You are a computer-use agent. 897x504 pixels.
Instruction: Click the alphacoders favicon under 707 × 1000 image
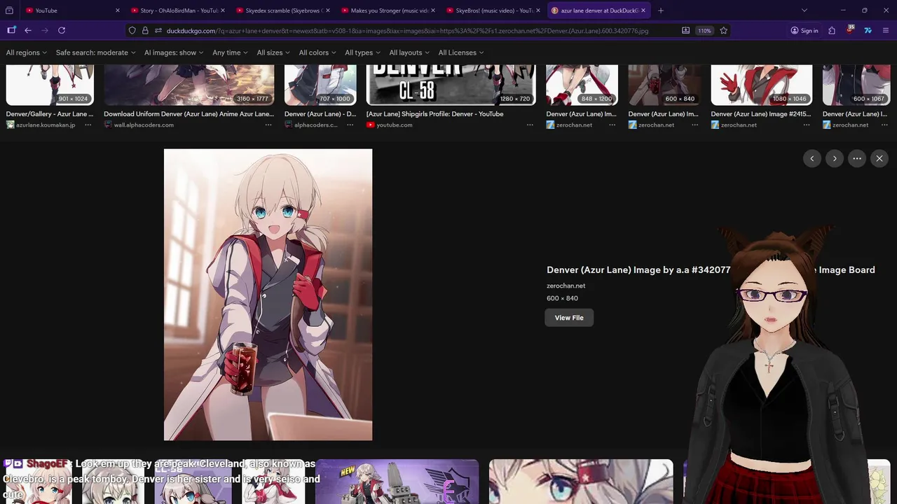289,125
